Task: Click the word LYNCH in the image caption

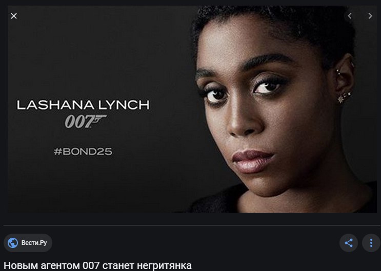Action: [x=124, y=105]
